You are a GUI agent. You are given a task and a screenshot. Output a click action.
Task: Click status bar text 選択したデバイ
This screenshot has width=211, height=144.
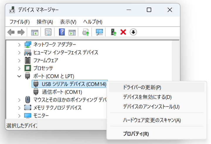point(22,126)
